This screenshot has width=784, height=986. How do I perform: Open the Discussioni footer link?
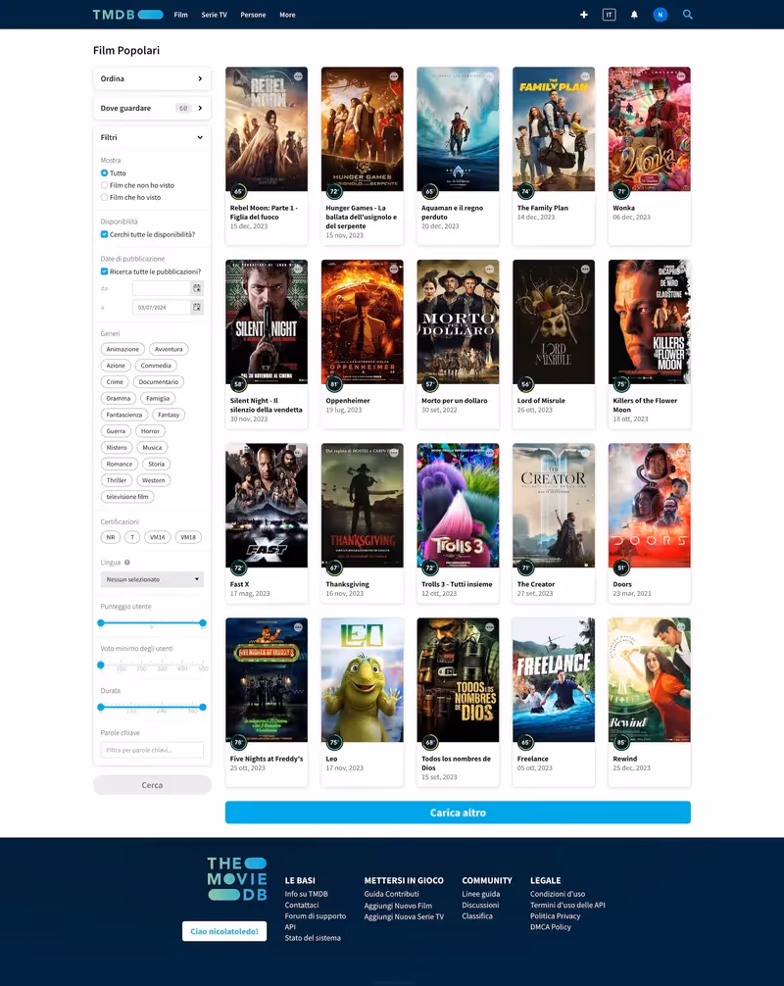[x=480, y=905]
